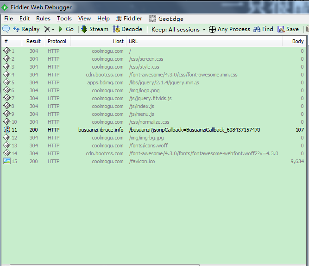The image size is (309, 266).
Task: Click session 8 icon for index.js
Action: click(6, 106)
